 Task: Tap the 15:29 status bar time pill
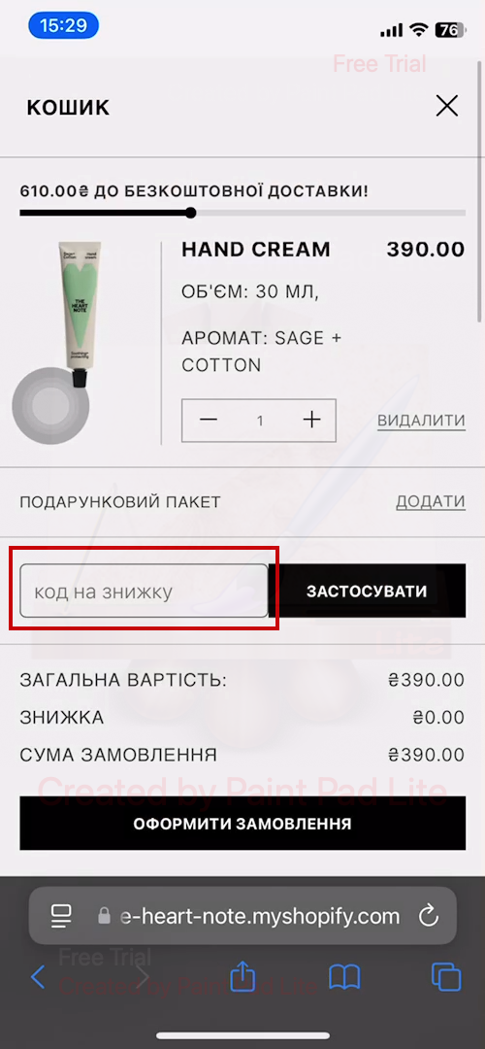point(63,25)
